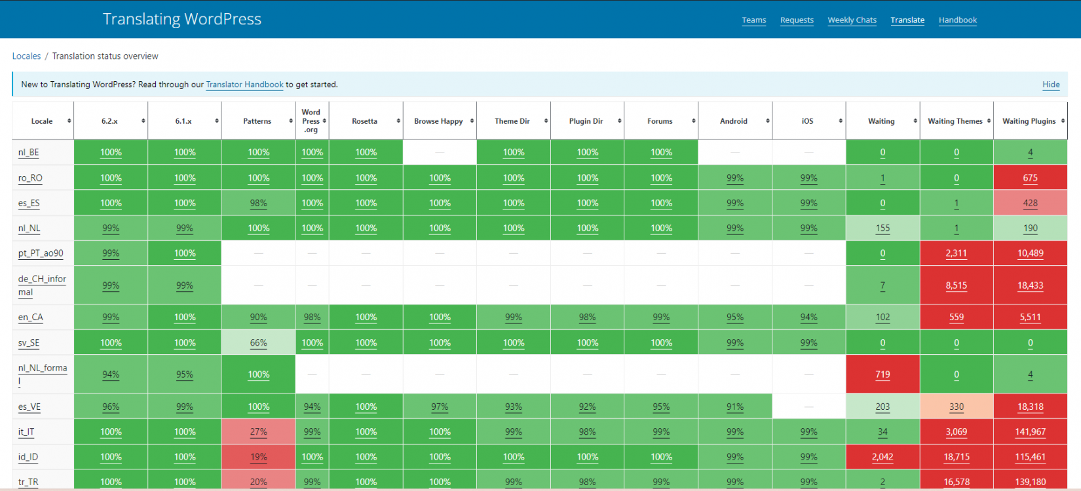The width and height of the screenshot is (1081, 491).
Task: Click red 675 waiting plugins cell
Action: tap(1030, 178)
